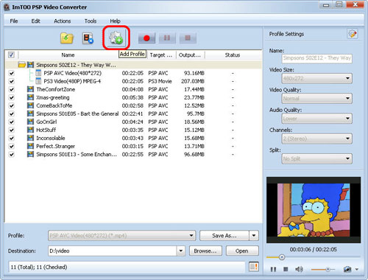Screen dimensions: 368x280
Task: Click the film icon beside ComeBackToMe
Action: [30, 105]
